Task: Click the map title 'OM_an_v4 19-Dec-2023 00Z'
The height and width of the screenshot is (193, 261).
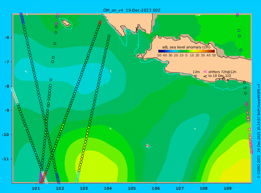Action: 132,10
